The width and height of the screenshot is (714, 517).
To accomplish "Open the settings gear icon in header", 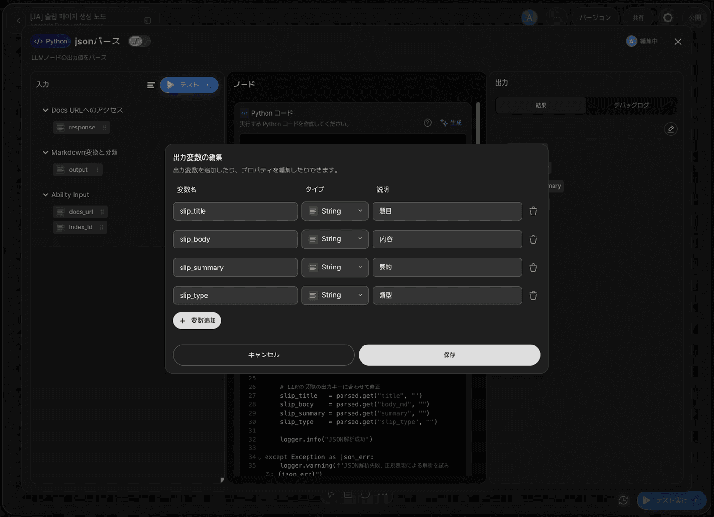I will pyautogui.click(x=668, y=18).
